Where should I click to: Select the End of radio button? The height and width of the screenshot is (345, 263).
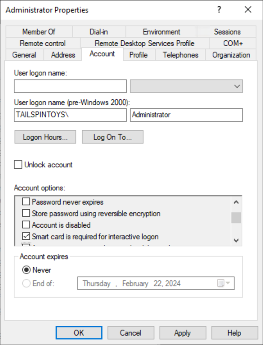26,283
